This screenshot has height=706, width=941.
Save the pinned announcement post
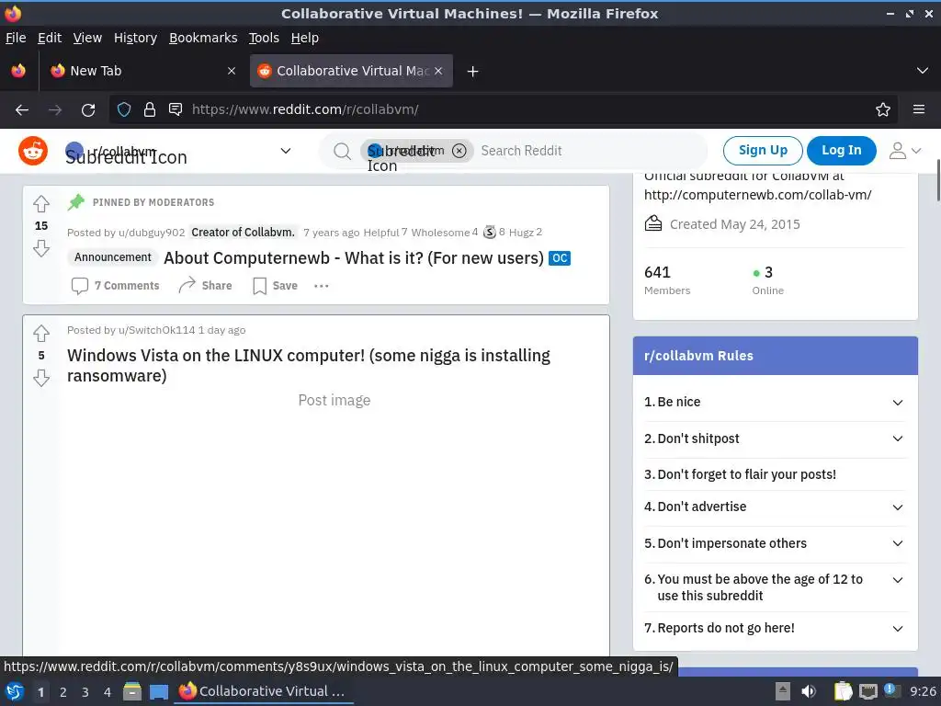click(275, 286)
